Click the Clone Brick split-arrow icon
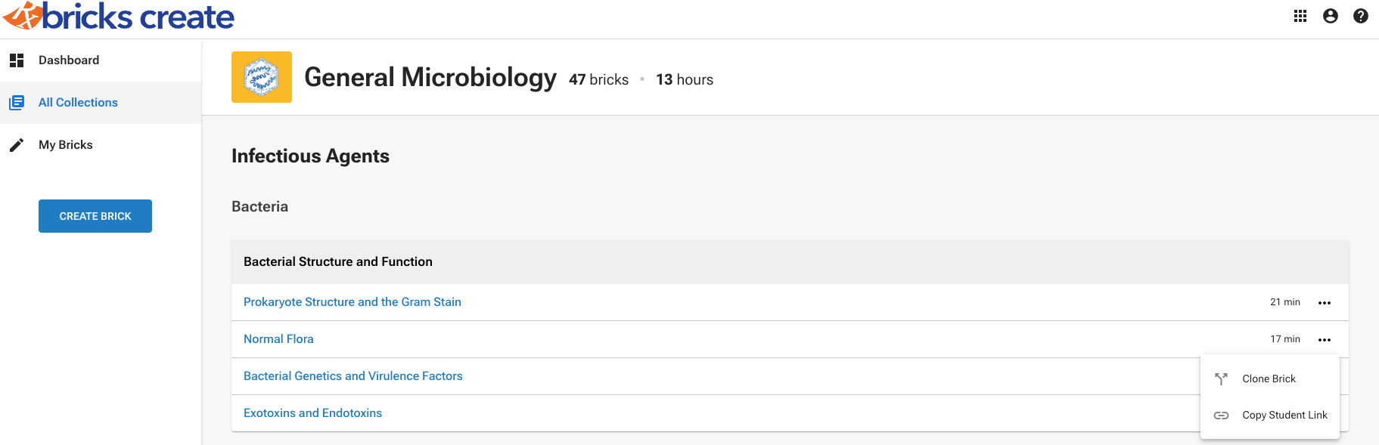This screenshot has height=445, width=1379. 1222,379
